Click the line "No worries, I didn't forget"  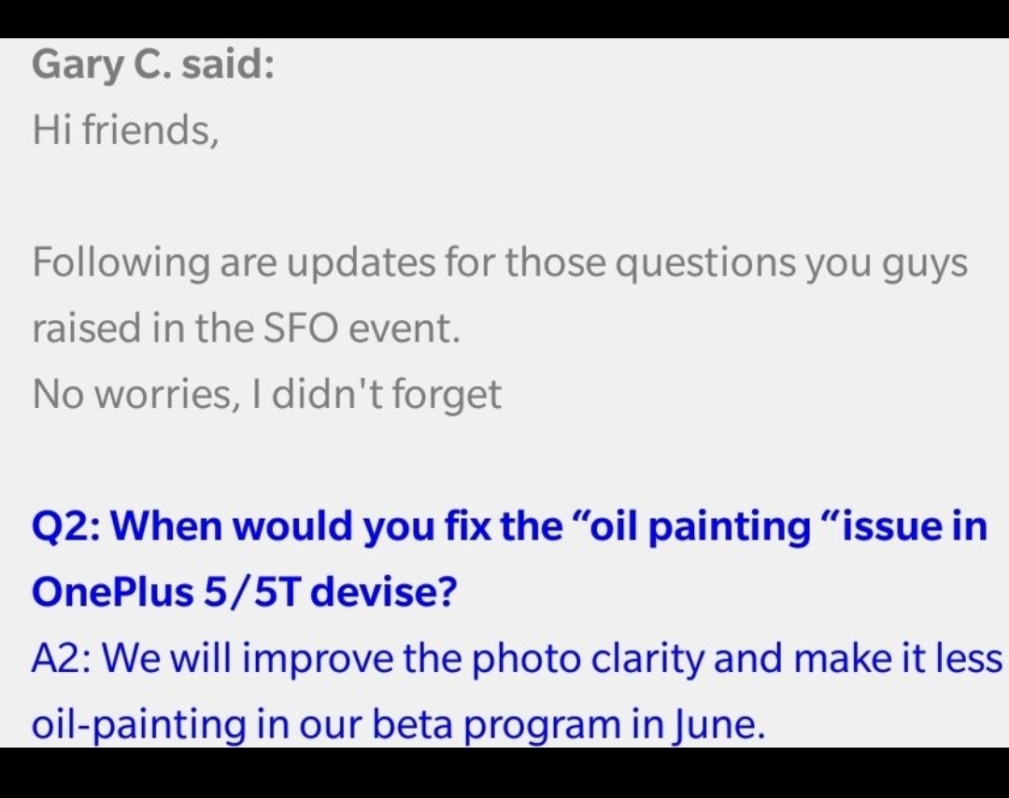pos(266,394)
